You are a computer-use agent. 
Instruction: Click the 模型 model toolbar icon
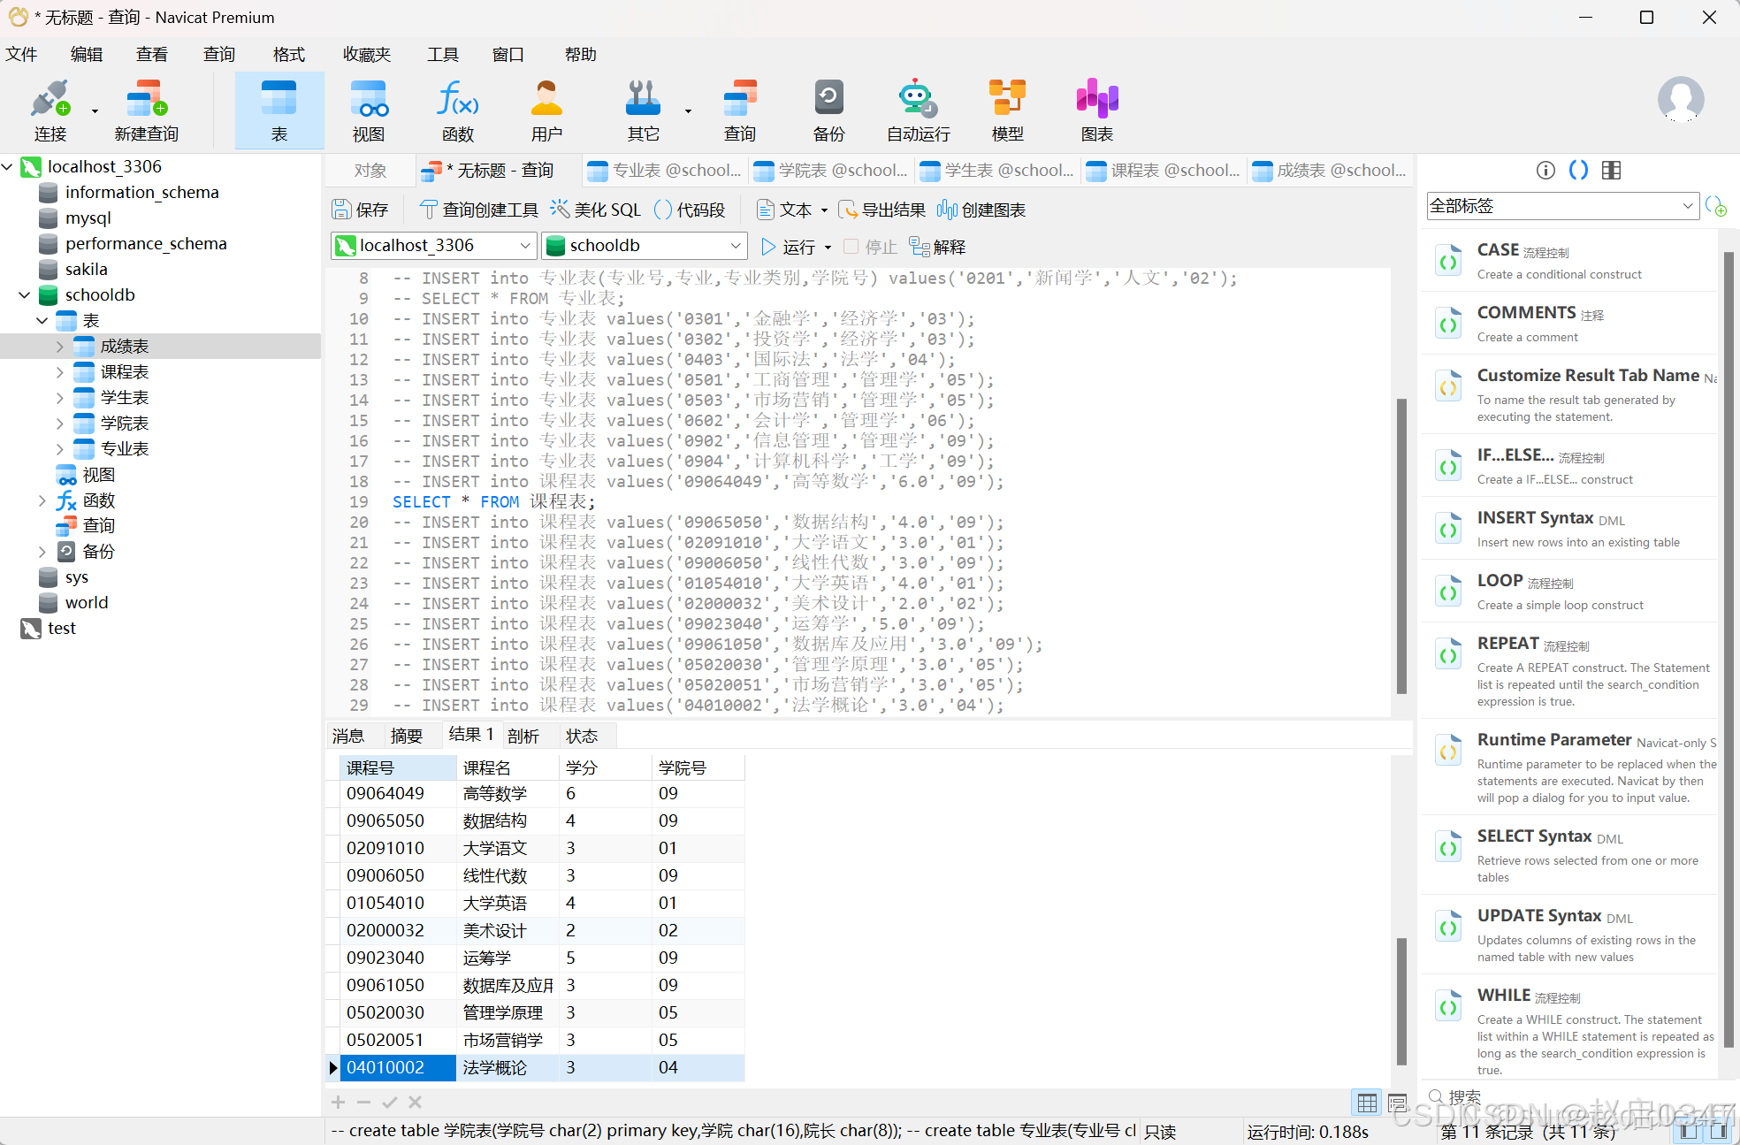pos(1007,110)
